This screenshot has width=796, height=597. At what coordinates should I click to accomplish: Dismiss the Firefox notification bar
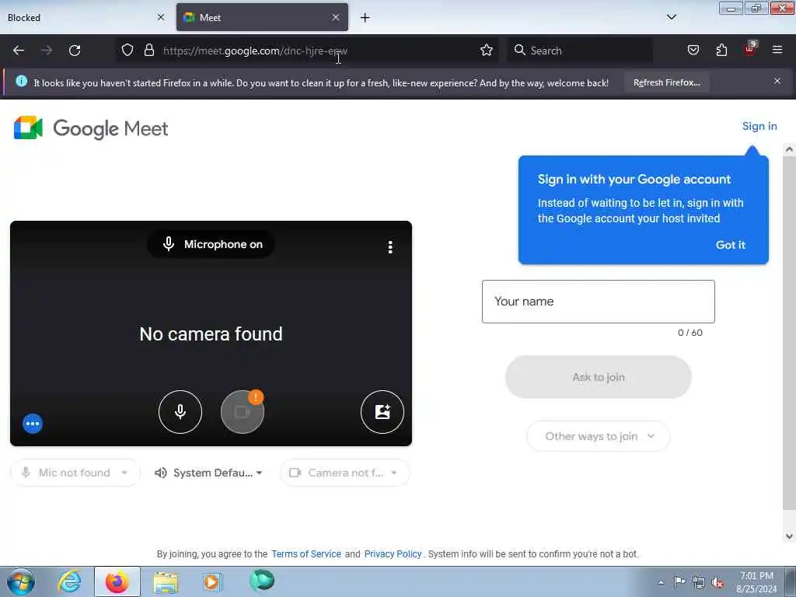[x=777, y=81]
